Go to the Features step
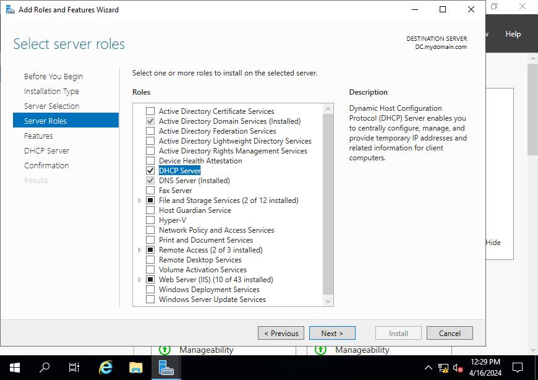The height and width of the screenshot is (380, 538). click(x=38, y=136)
